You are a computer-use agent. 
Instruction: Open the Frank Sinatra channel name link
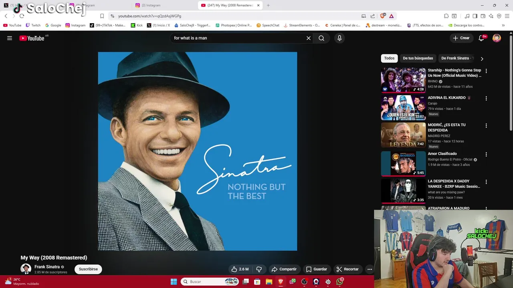point(47,267)
